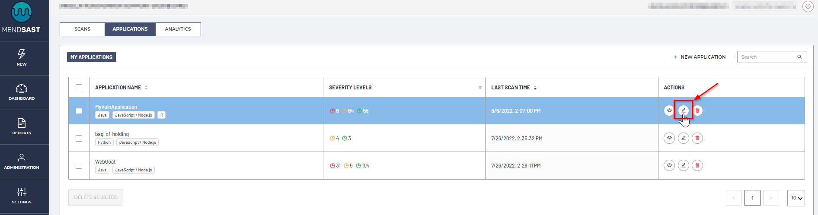Open the New scan sidebar icon
The width and height of the screenshot is (818, 215).
22,58
